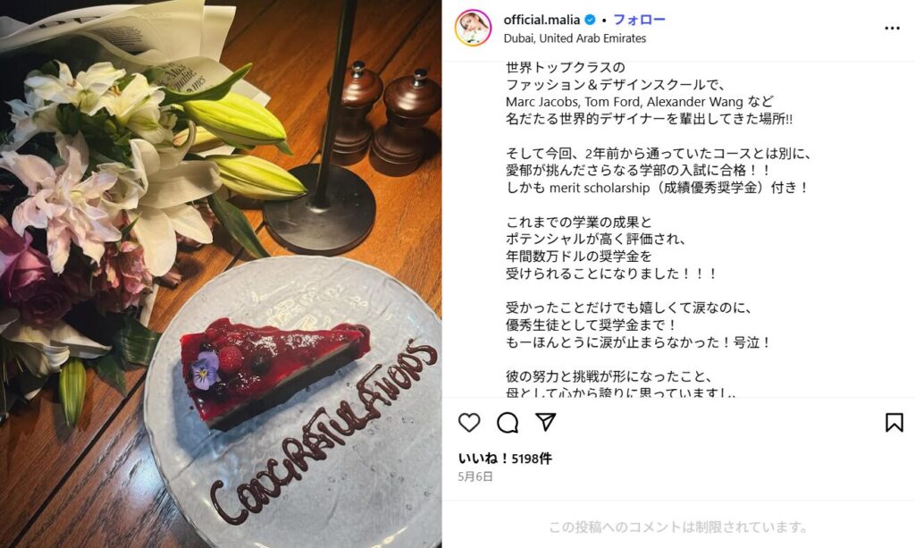Open the comment speech bubble icon
Image resolution: width=915 pixels, height=548 pixels.
508,423
